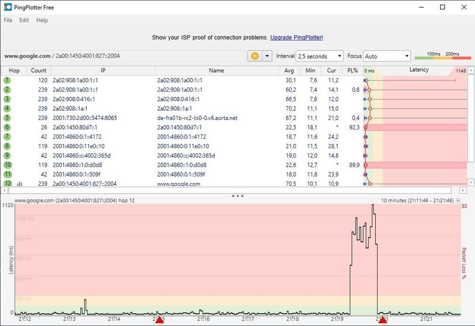
Task: Select hop 11 green circle icon
Action: click(8, 174)
